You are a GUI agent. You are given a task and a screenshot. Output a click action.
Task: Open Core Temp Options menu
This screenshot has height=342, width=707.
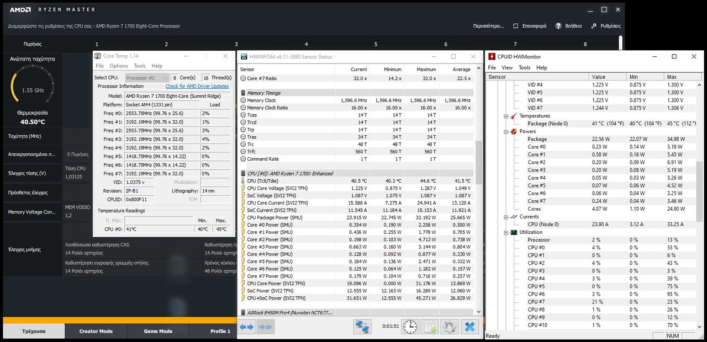tap(119, 66)
